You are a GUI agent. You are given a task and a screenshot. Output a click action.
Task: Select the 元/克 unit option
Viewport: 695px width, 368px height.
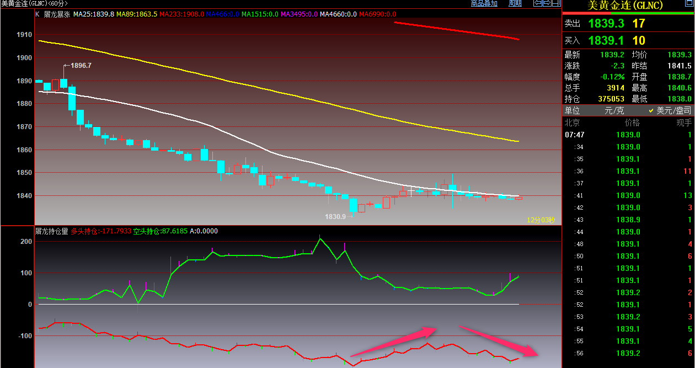(614, 110)
